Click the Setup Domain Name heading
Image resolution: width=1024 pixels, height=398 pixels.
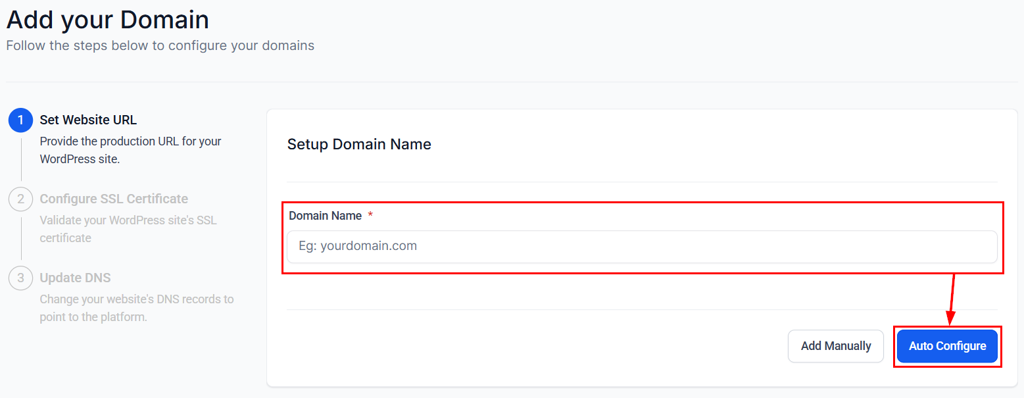[x=359, y=144]
